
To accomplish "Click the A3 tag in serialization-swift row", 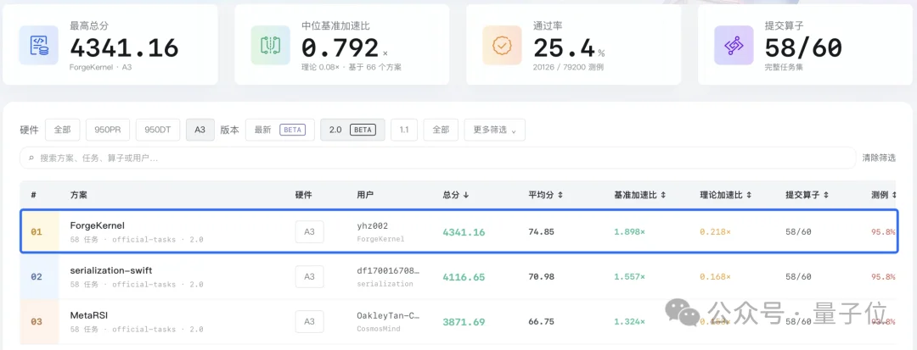I will [x=309, y=276].
